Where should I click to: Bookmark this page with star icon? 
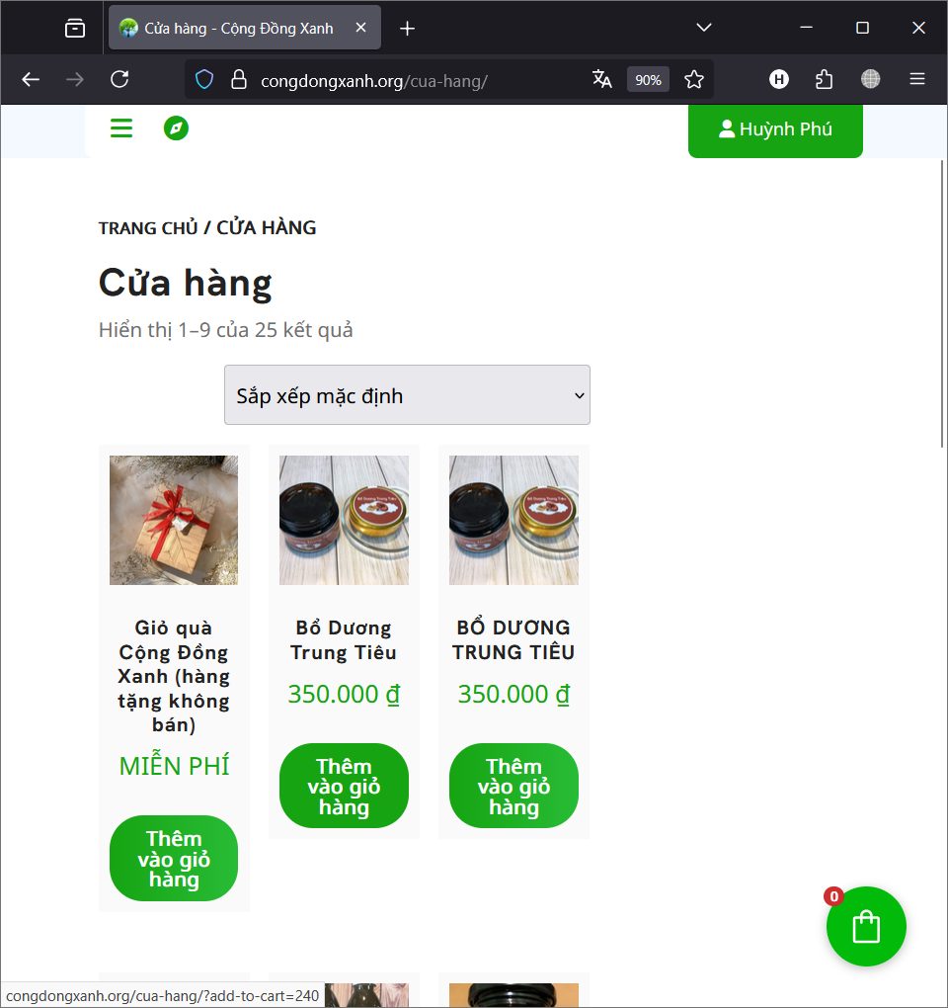[x=693, y=80]
